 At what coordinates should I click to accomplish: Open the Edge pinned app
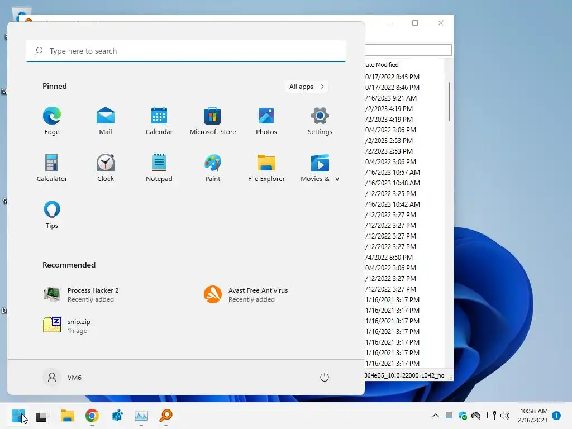52,121
